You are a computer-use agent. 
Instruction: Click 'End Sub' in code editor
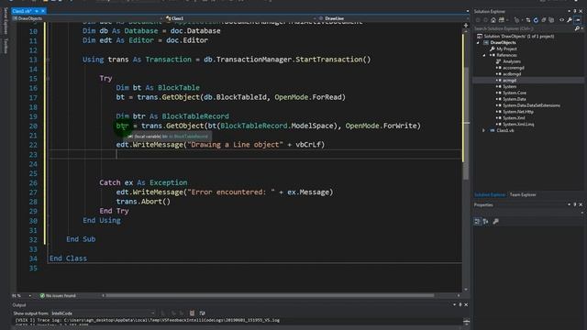pyautogui.click(x=81, y=239)
